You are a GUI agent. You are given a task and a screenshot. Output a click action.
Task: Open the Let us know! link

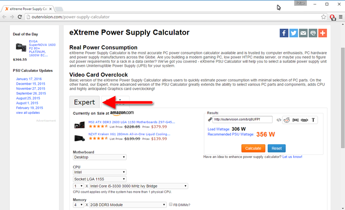point(292,157)
